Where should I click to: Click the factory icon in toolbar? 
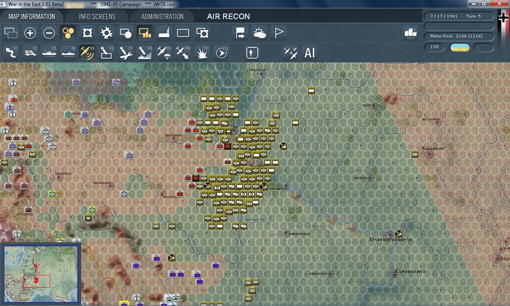click(164, 33)
